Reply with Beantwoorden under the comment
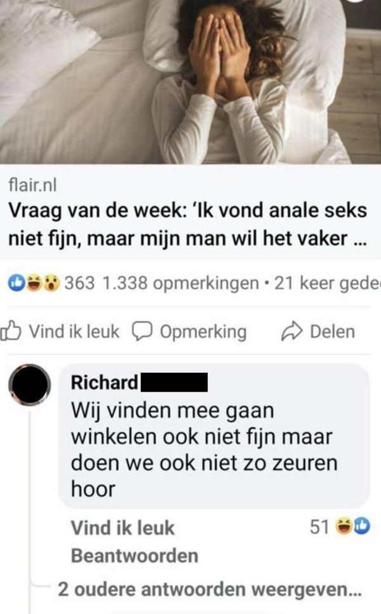This screenshot has width=381, height=614. 135,556
